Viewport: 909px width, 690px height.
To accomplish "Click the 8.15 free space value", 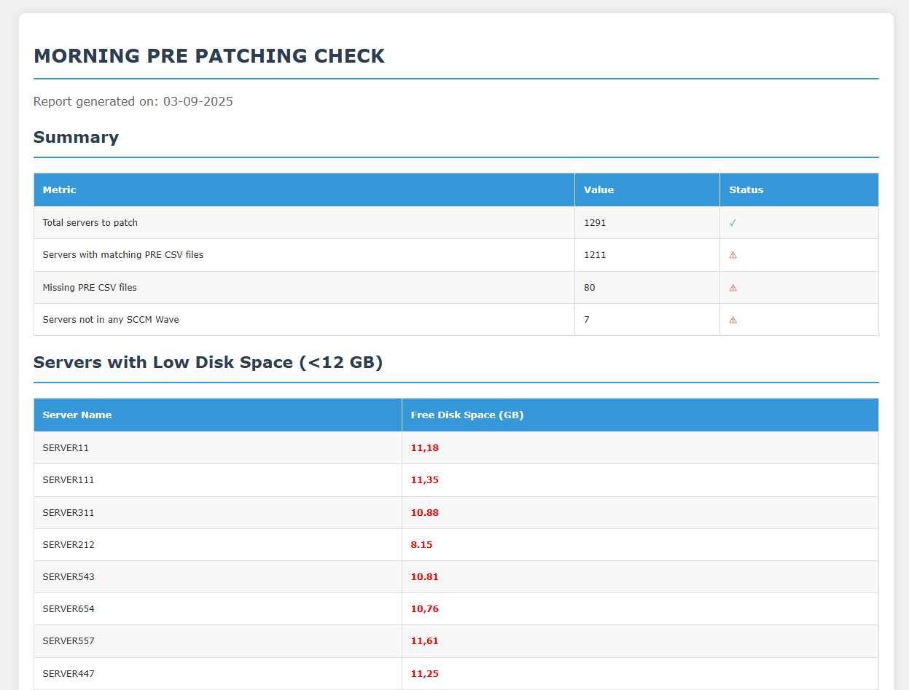I will click(421, 545).
